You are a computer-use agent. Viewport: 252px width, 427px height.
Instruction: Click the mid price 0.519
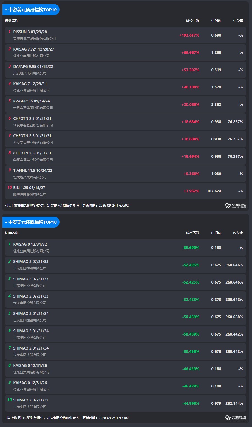(x=216, y=70)
